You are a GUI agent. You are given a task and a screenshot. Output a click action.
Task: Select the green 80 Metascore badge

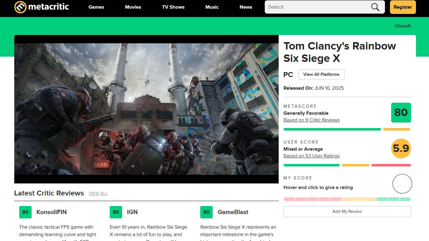tap(401, 113)
